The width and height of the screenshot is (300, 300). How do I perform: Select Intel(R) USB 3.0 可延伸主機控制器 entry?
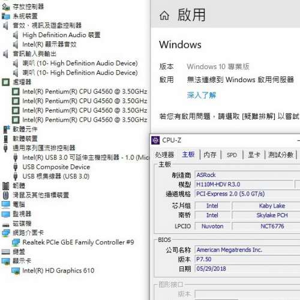(86, 157)
